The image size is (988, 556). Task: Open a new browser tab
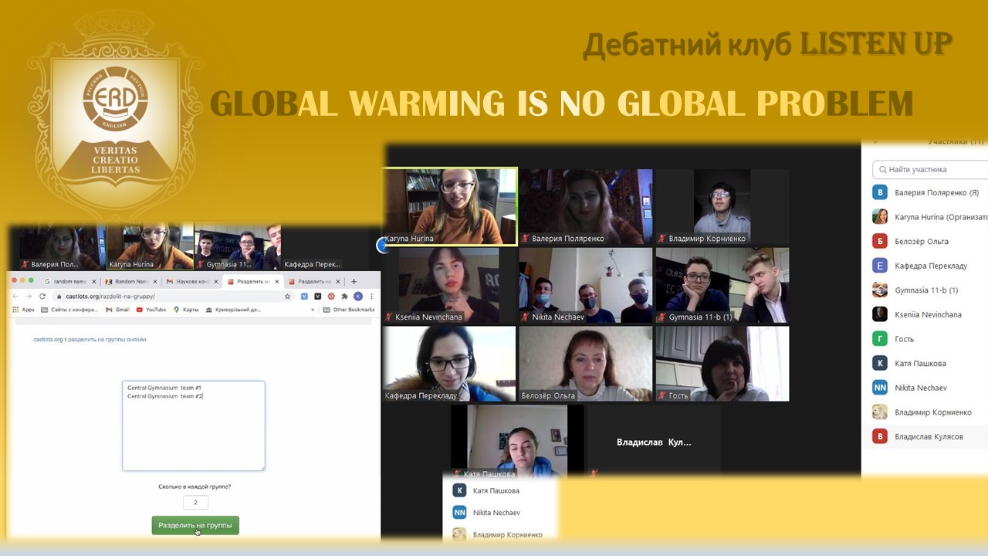(x=354, y=282)
